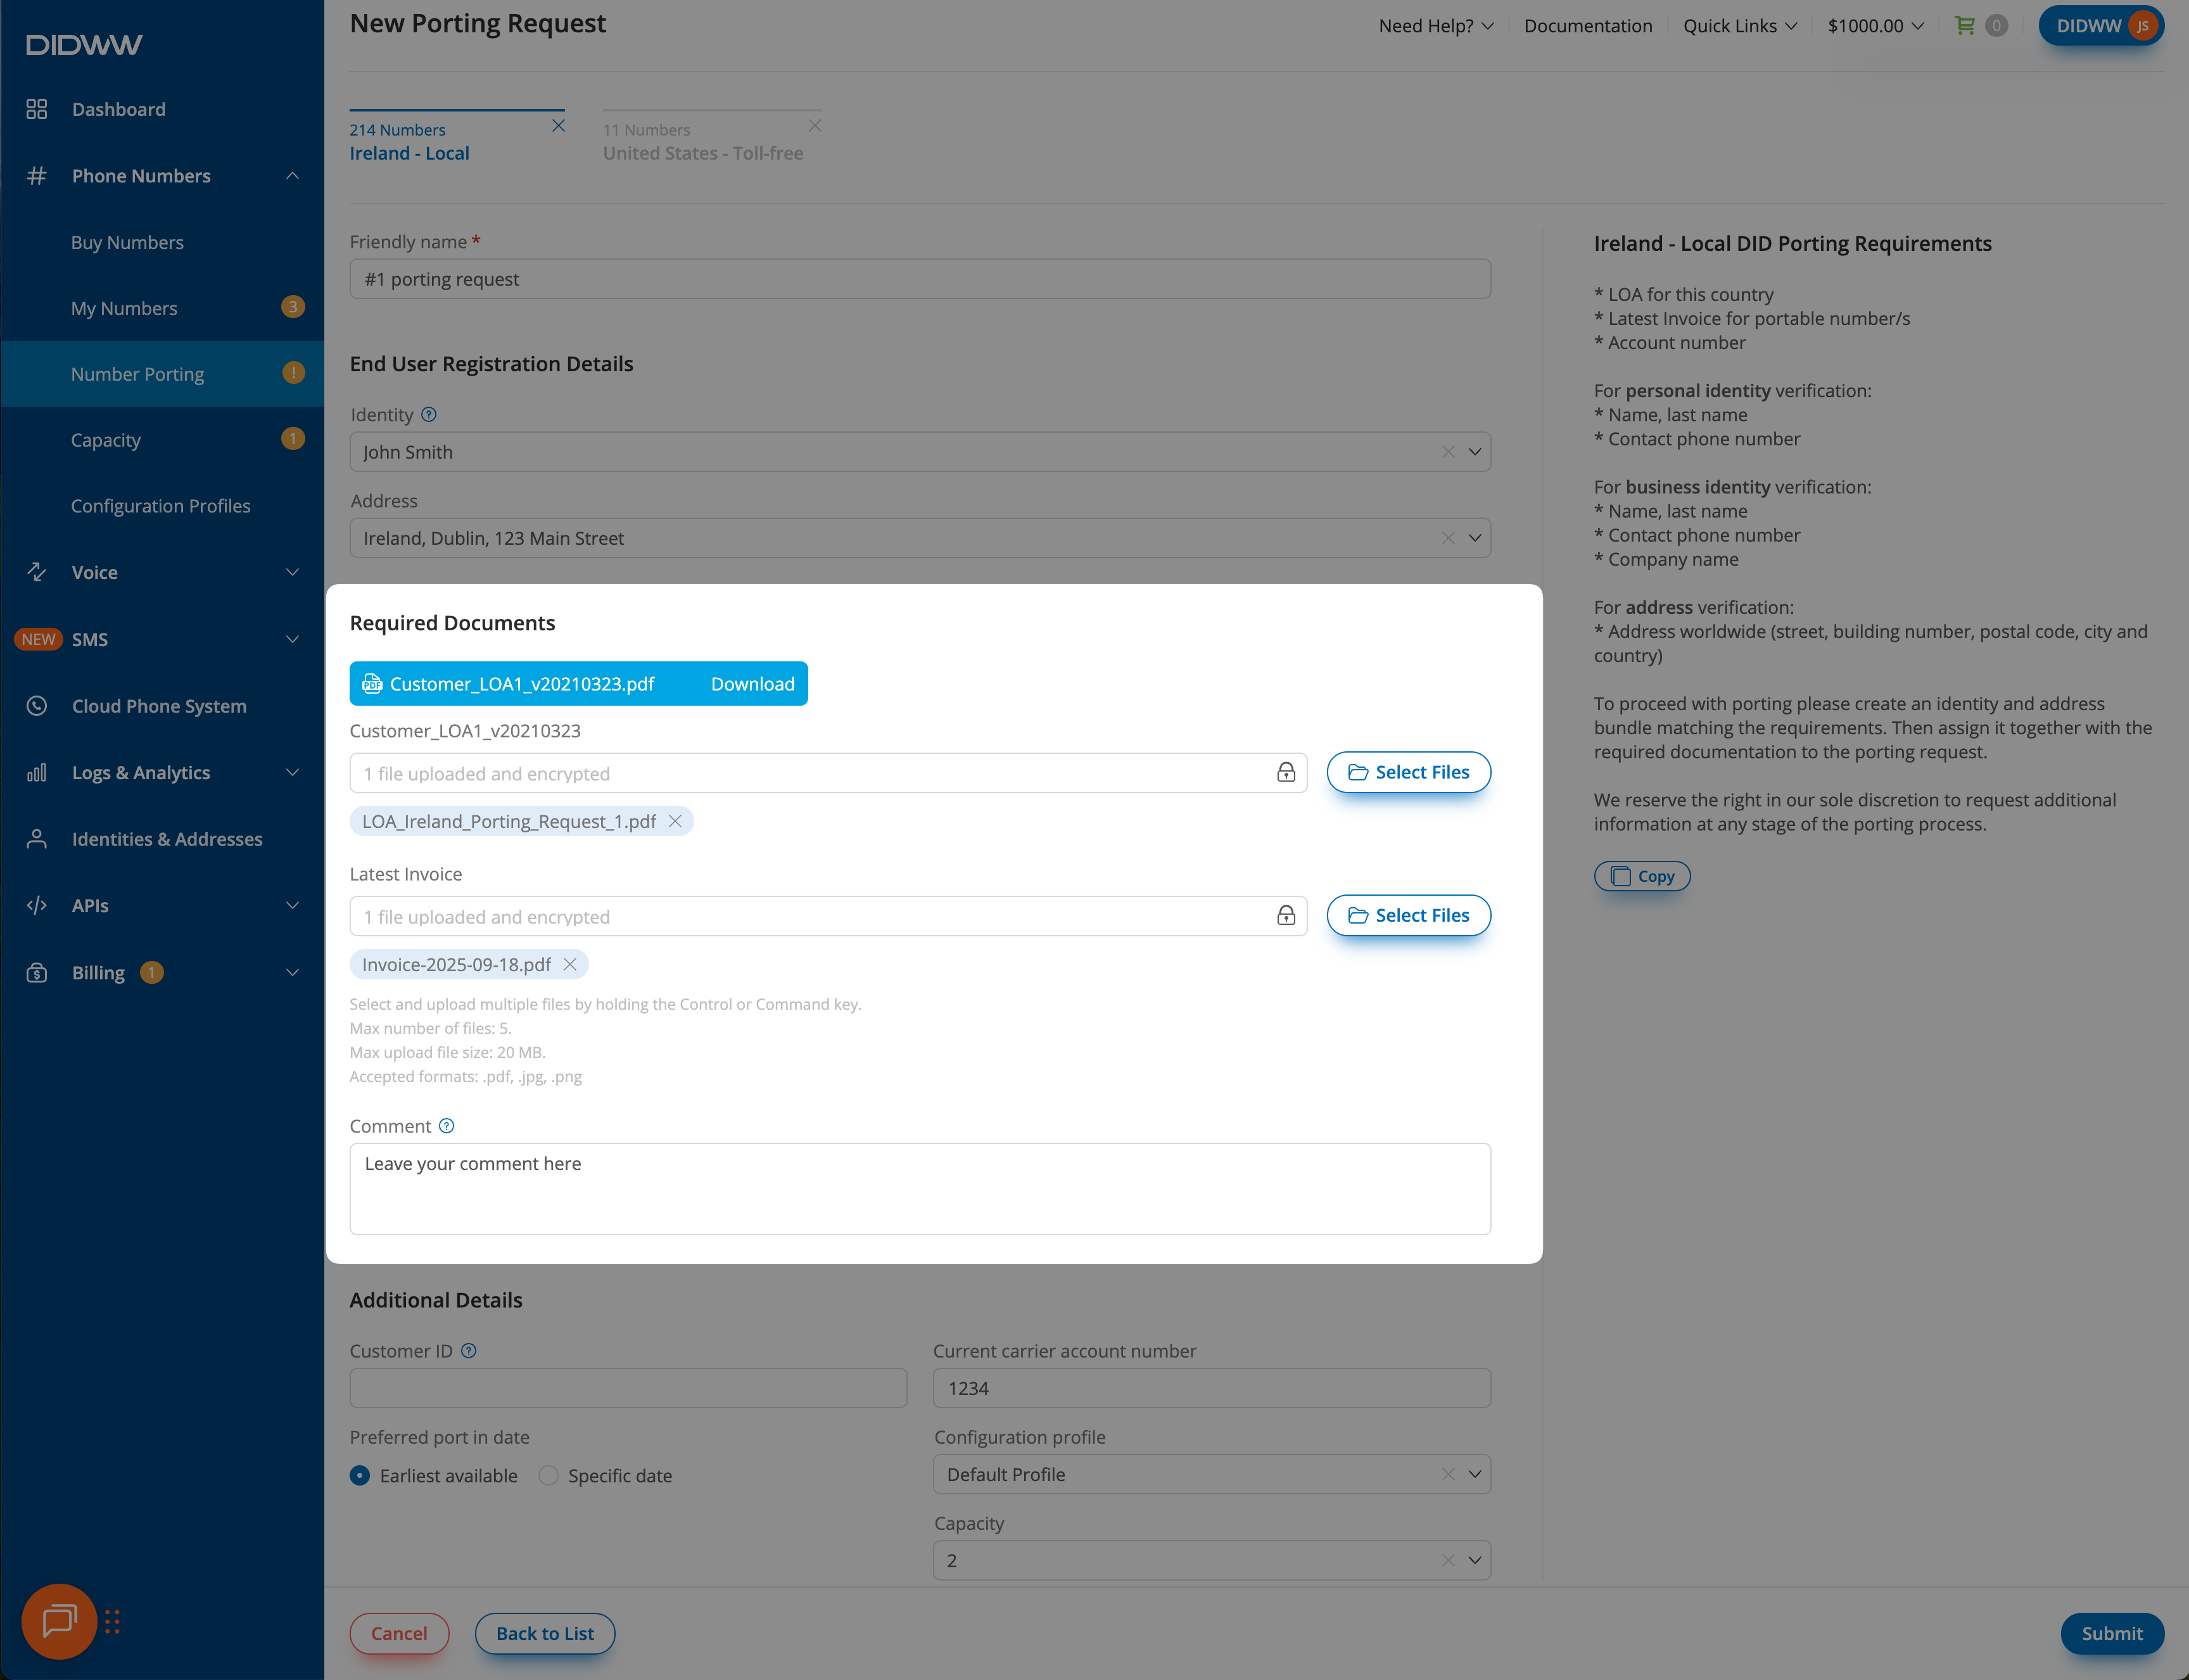The width and height of the screenshot is (2189, 1680).
Task: Click the Identity help question icon
Action: tap(429, 414)
